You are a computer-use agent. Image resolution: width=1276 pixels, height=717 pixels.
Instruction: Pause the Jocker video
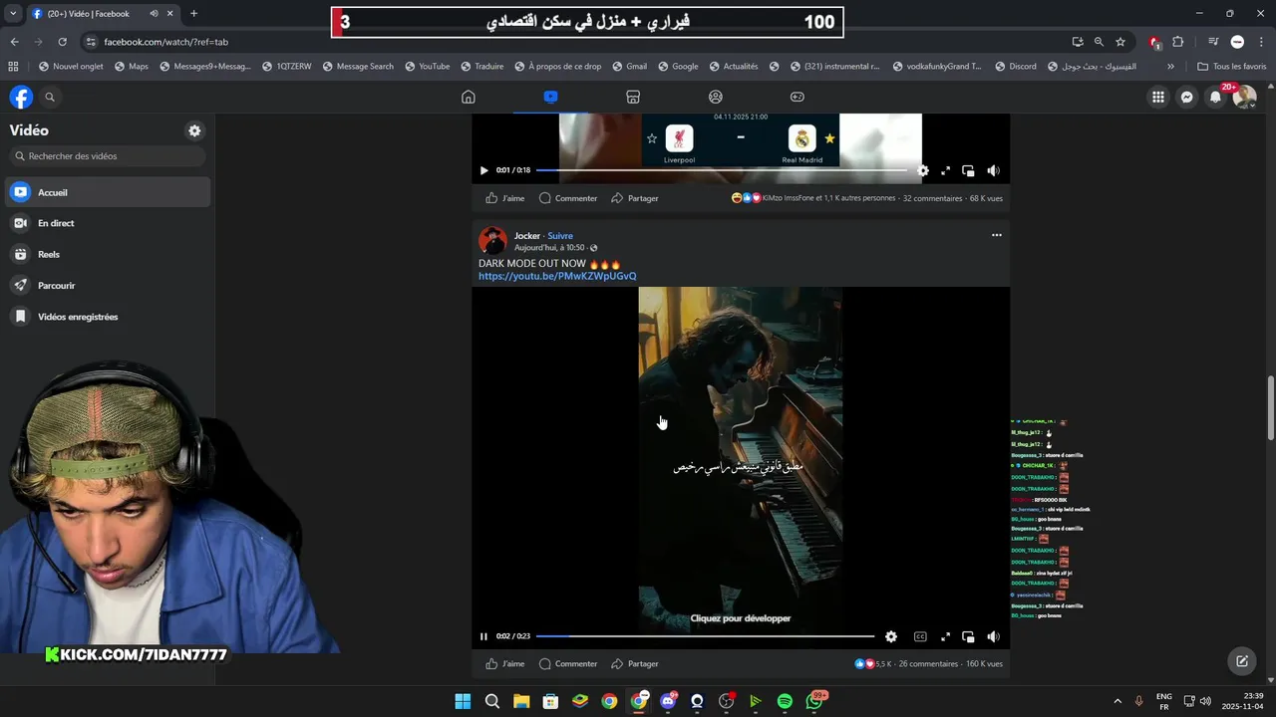[483, 636]
